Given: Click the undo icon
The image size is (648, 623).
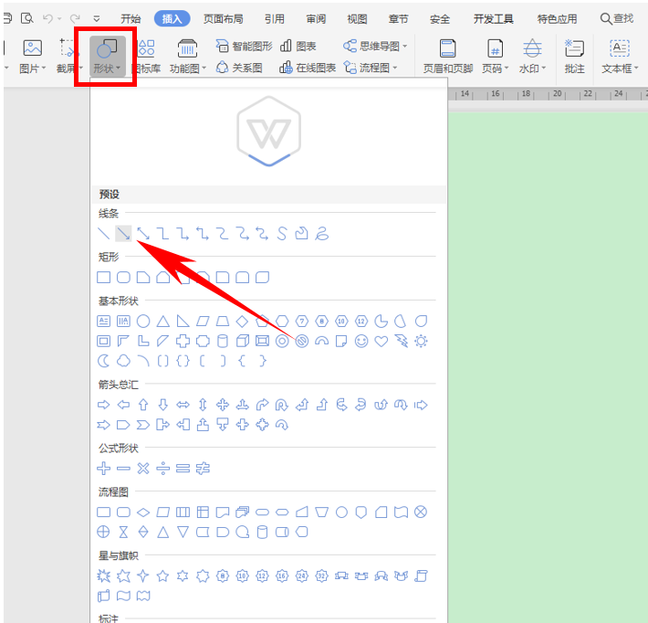Looking at the screenshot, I should (48, 18).
